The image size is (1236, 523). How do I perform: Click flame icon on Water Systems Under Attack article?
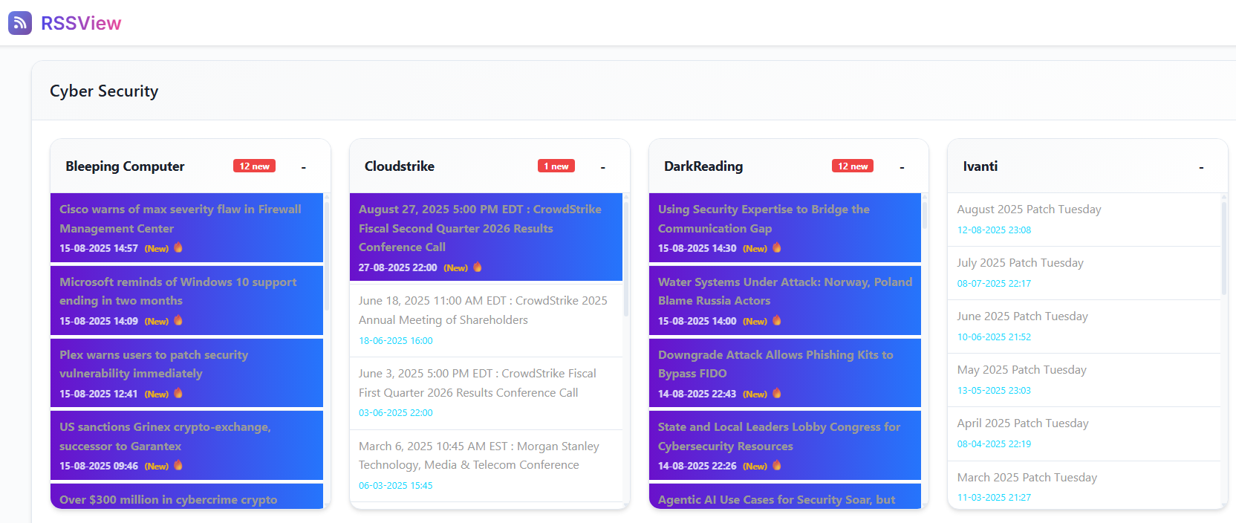pyautogui.click(x=777, y=320)
